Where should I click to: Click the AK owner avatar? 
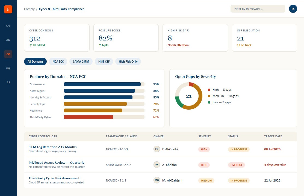click(x=157, y=165)
